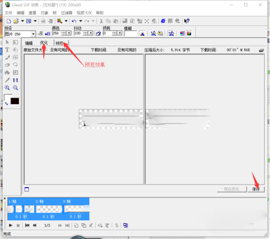Image resolution: width=270 pixels, height=239 pixels.
Task: Open the 过滤器 menu
Action: [x=66, y=13]
